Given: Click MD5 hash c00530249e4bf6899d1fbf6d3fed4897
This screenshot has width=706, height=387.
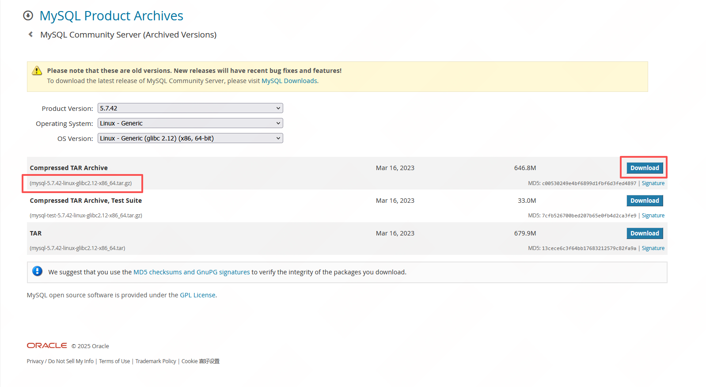Looking at the screenshot, I should coord(589,183).
